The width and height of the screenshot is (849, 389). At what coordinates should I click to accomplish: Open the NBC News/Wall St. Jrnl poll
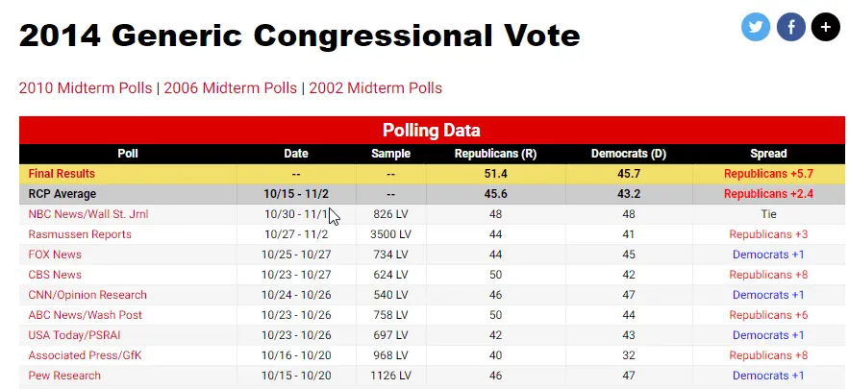tap(88, 214)
